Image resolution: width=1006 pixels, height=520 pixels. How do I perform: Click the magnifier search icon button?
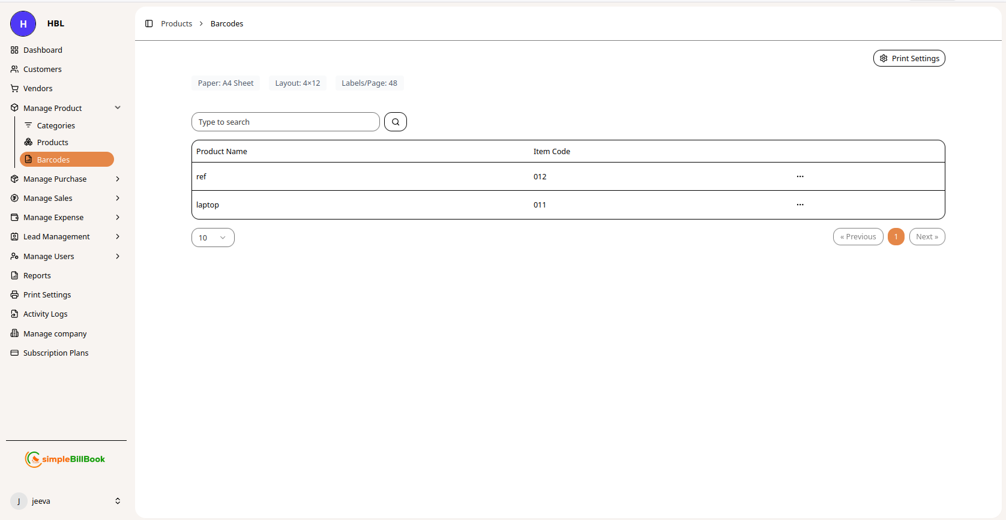396,122
